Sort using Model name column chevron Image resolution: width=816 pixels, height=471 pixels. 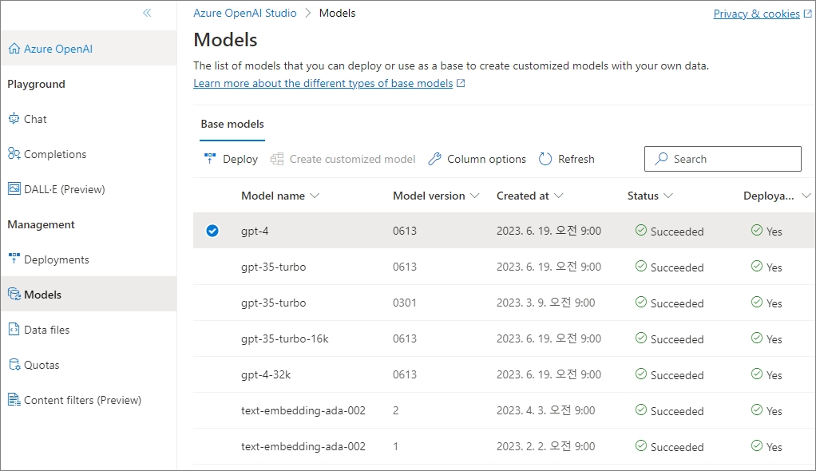click(315, 196)
